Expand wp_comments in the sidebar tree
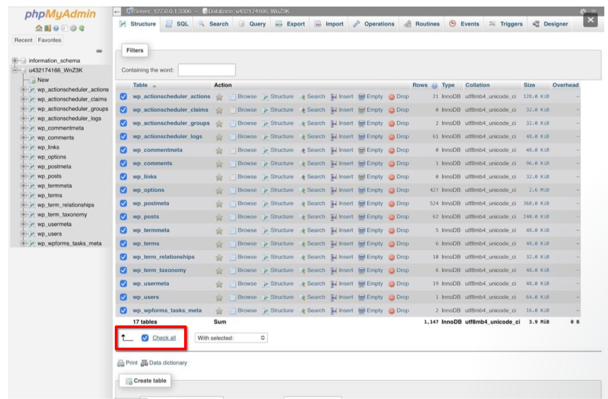Image resolution: width=608 pixels, height=399 pixels. 23,138
